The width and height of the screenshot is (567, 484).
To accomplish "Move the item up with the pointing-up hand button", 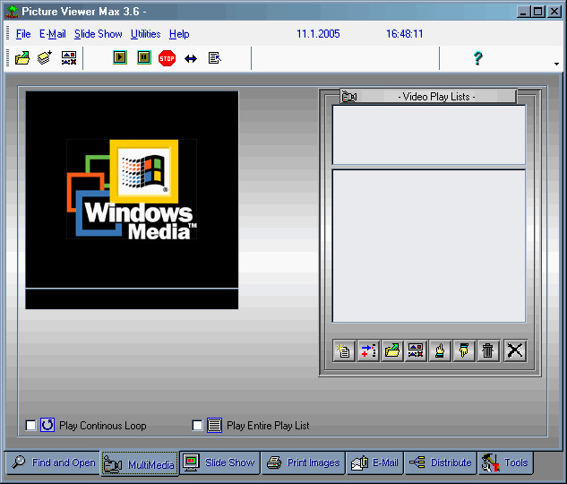I will 440,350.
